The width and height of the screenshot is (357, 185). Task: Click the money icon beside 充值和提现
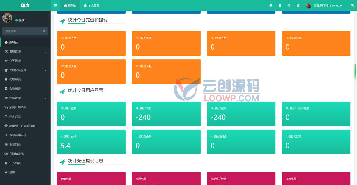pos(6,154)
